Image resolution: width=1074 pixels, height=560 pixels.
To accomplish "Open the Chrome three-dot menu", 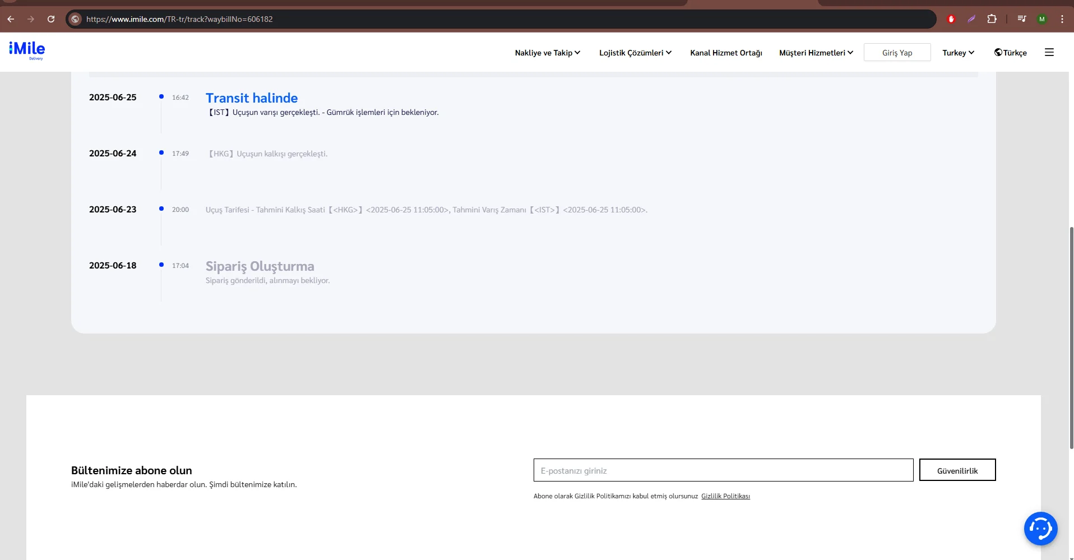I will pos(1062,19).
